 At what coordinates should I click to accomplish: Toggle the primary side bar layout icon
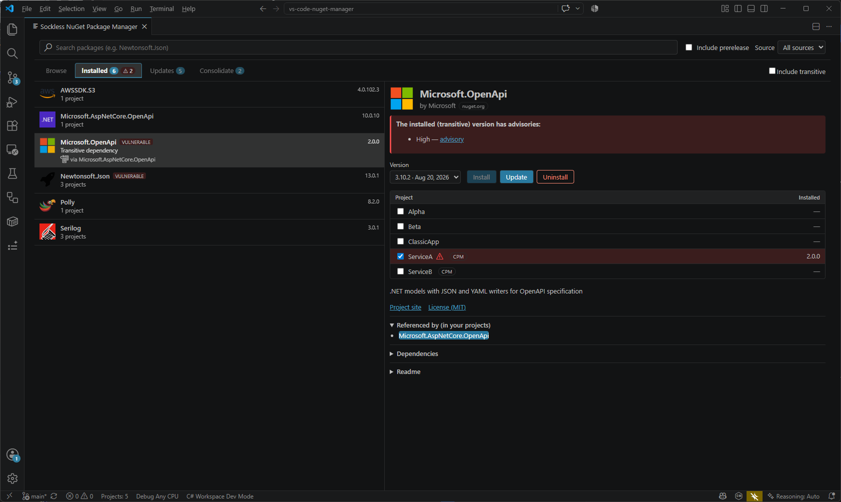pyautogui.click(x=738, y=8)
